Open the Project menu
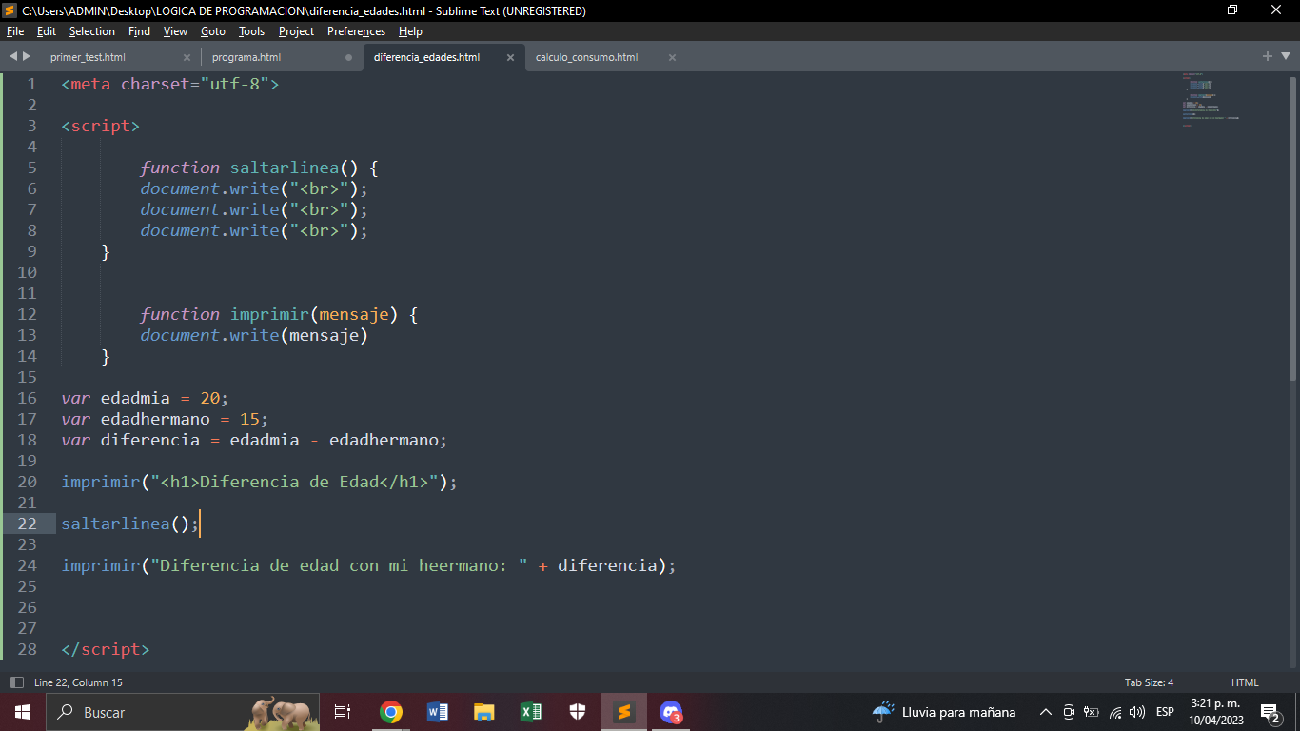The image size is (1300, 731). point(296,31)
